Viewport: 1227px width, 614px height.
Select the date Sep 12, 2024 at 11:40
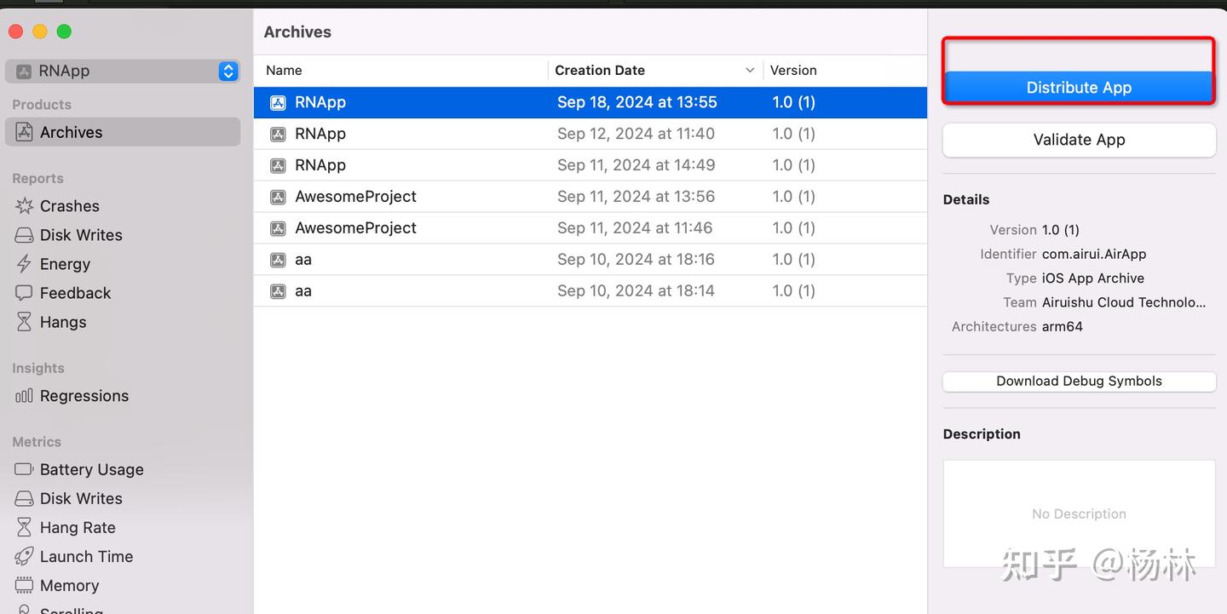636,134
